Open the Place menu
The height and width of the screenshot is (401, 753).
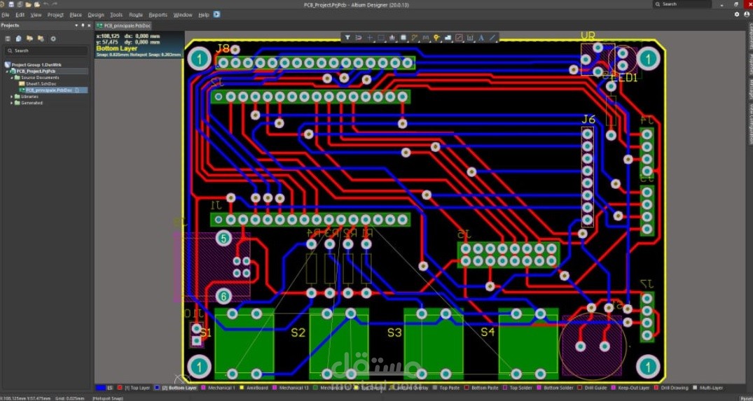[x=76, y=15]
